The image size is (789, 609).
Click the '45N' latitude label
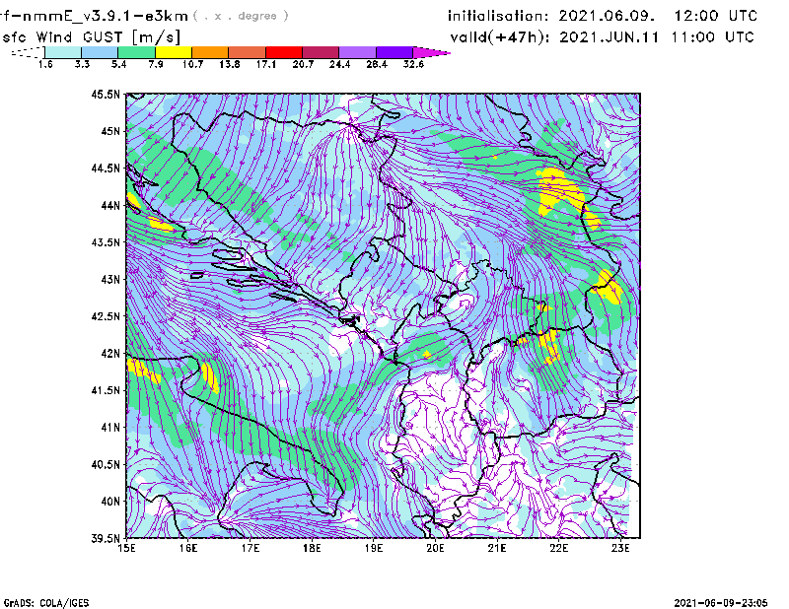tap(110, 131)
